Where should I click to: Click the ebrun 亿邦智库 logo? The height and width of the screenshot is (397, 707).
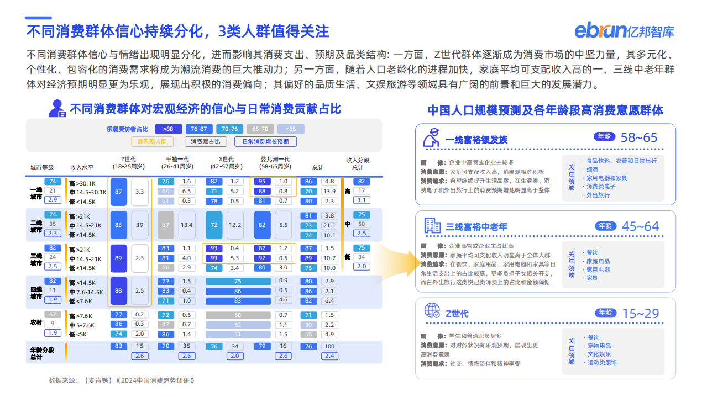pyautogui.click(x=624, y=30)
